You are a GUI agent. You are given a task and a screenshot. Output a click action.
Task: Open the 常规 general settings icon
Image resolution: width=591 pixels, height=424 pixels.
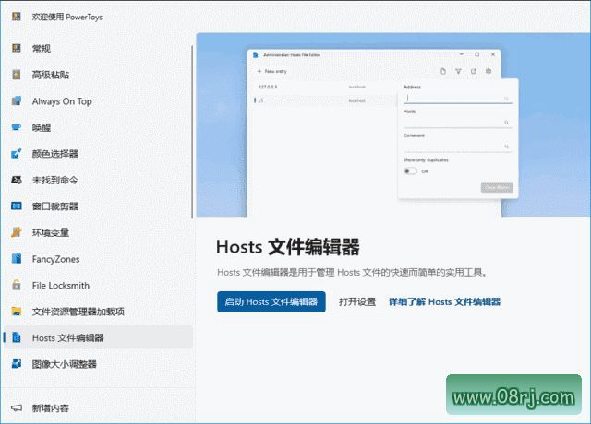point(17,48)
